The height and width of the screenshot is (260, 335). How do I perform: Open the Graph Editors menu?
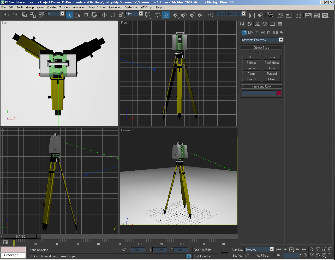click(x=97, y=7)
